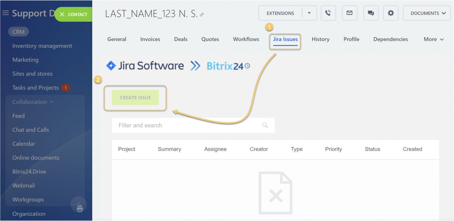Open the hamburger menu beside Support
The height and width of the screenshot is (221, 454).
[x=5, y=13]
